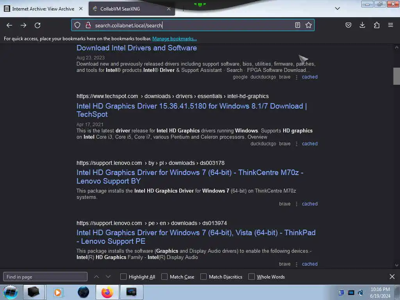The width and height of the screenshot is (400, 300).
Task: Open the black box taskbar application
Action: pos(34,292)
